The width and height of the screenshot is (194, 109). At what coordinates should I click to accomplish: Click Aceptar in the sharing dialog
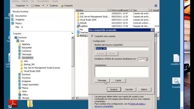pos(114,89)
